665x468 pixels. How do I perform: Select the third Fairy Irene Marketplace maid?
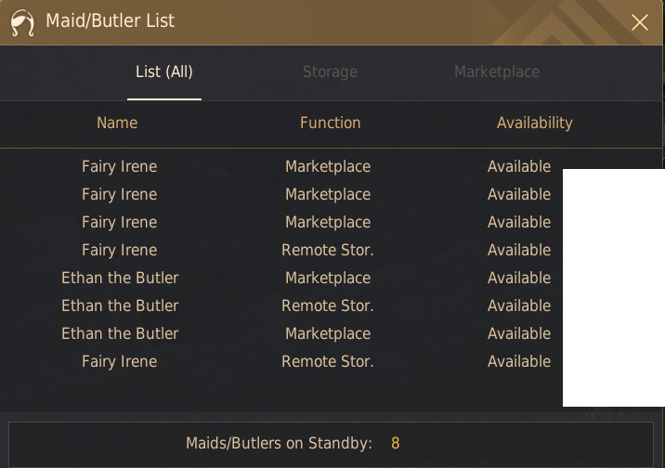(280, 222)
